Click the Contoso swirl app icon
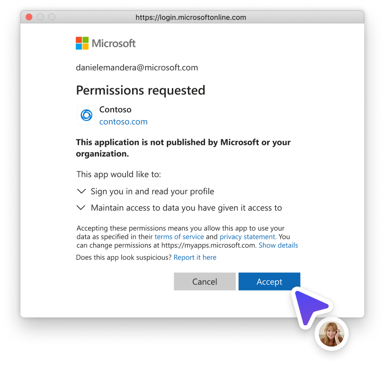This screenshot has width=385, height=365. click(87, 115)
